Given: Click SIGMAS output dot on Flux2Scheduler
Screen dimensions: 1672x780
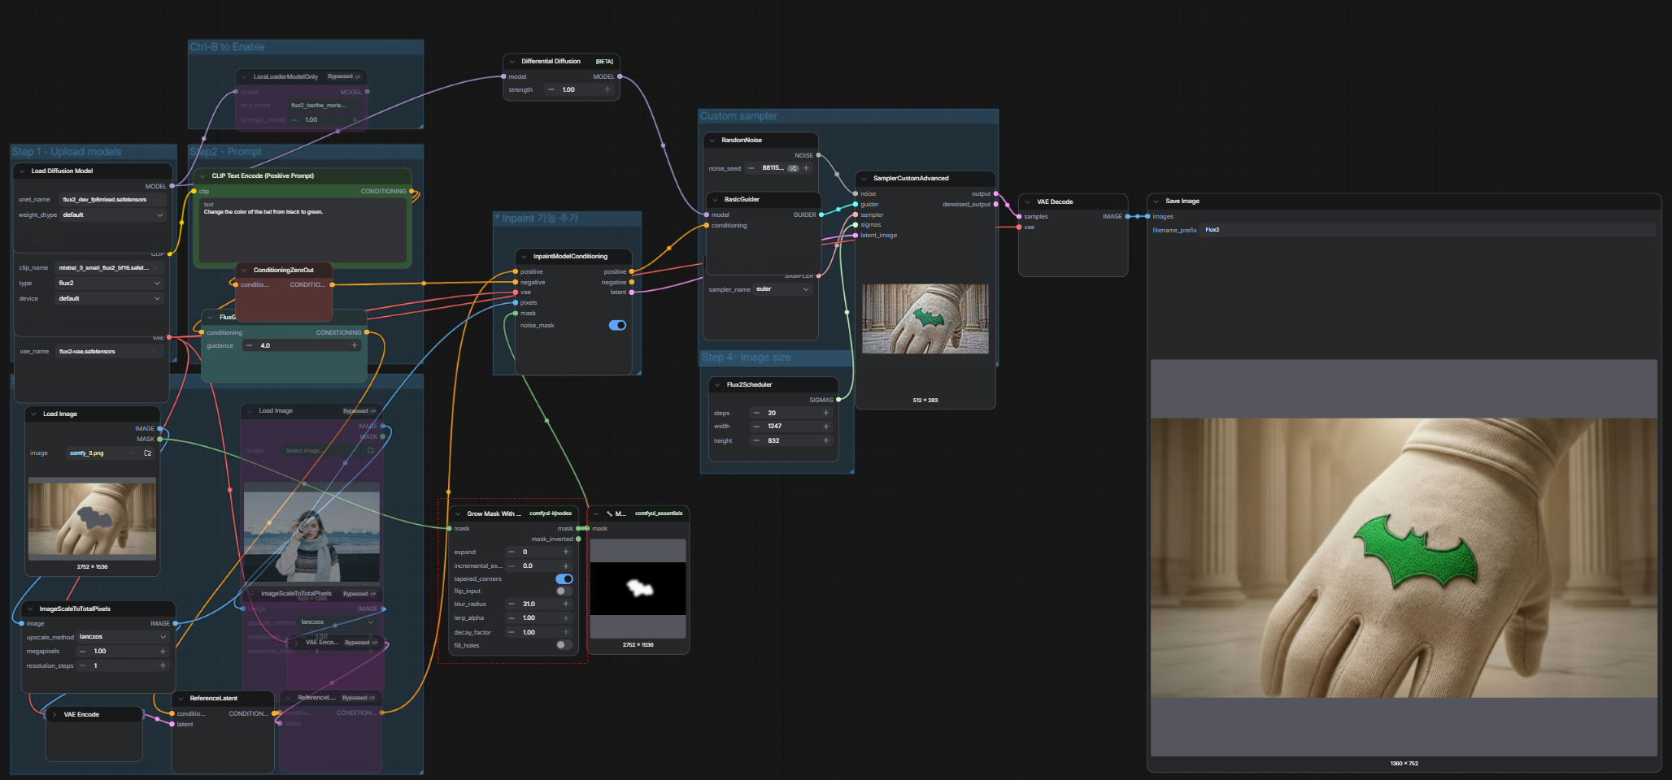Looking at the screenshot, I should point(838,400).
